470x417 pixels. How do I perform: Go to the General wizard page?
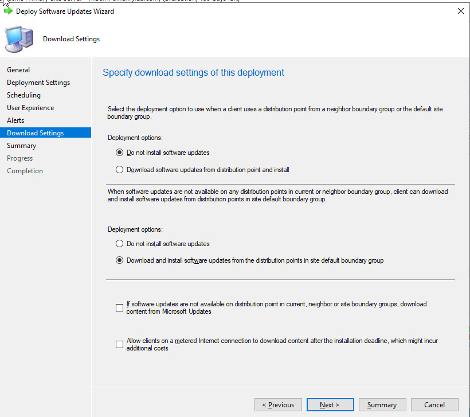point(18,70)
